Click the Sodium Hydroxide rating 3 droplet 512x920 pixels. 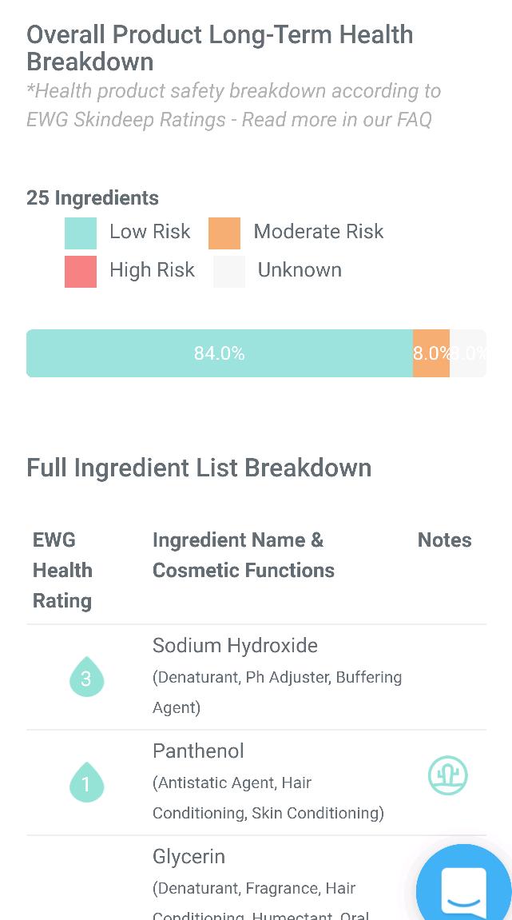click(86, 677)
